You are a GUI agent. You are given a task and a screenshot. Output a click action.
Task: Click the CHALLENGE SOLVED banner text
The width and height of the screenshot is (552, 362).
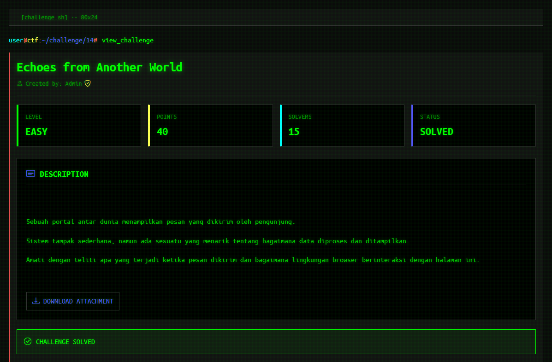(x=65, y=342)
